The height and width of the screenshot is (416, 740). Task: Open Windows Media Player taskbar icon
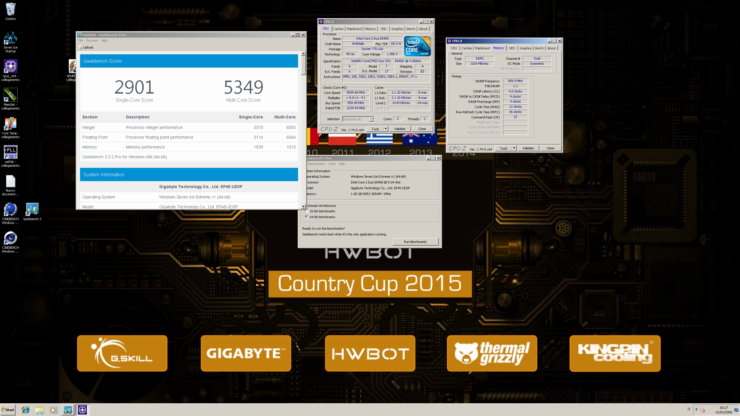pyautogui.click(x=53, y=410)
